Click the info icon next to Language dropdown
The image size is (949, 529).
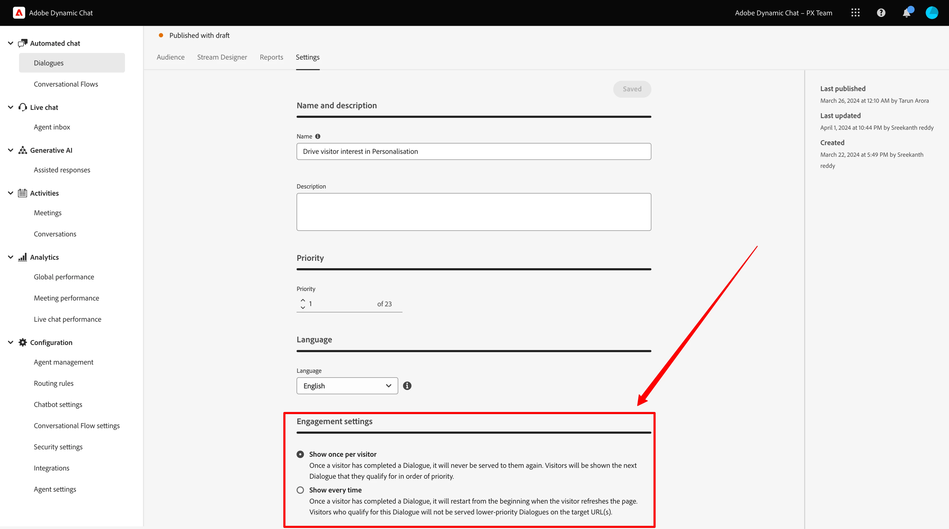pos(407,386)
